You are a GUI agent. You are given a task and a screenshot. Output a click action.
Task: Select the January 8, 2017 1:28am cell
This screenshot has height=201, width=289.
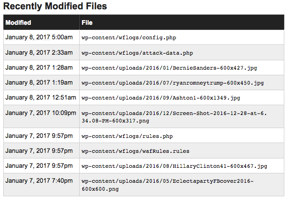coord(39,67)
